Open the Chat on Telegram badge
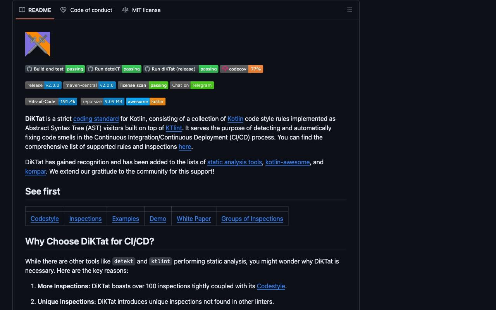The image size is (496, 310). click(192, 85)
